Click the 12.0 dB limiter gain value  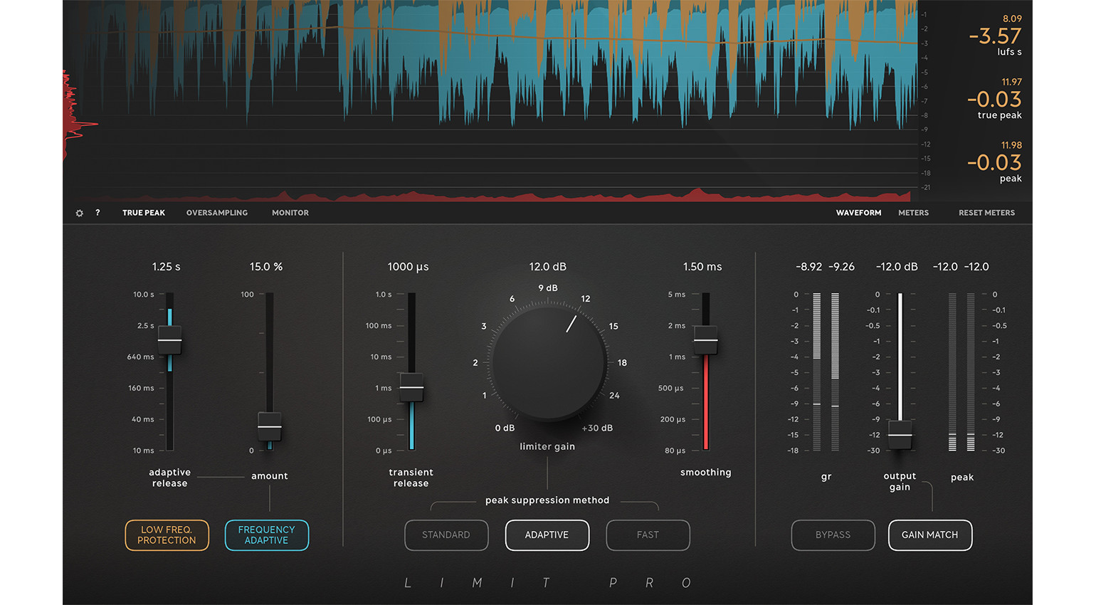(548, 267)
